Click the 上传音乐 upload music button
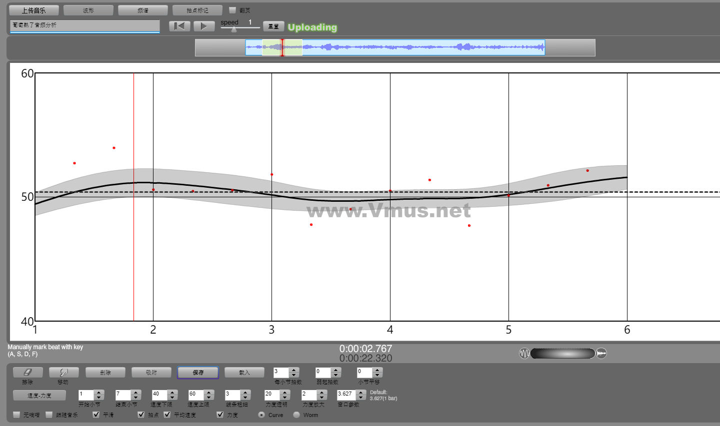The image size is (720, 426). 33,10
